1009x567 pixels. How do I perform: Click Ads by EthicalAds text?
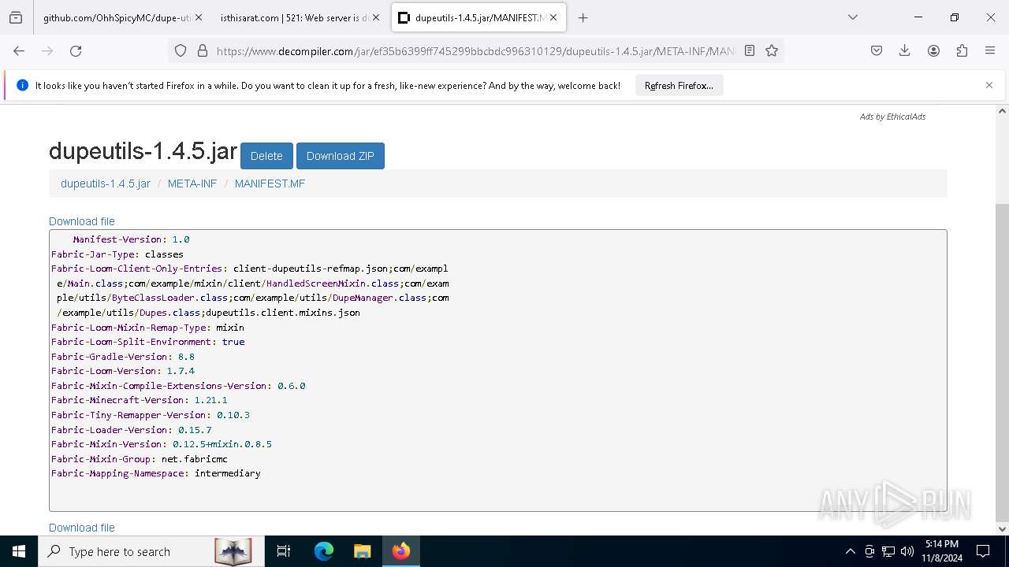point(892,117)
